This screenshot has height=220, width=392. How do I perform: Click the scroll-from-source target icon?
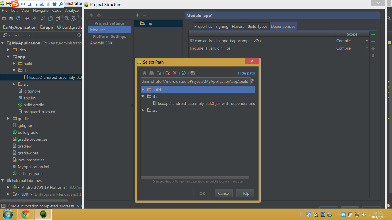79,35
